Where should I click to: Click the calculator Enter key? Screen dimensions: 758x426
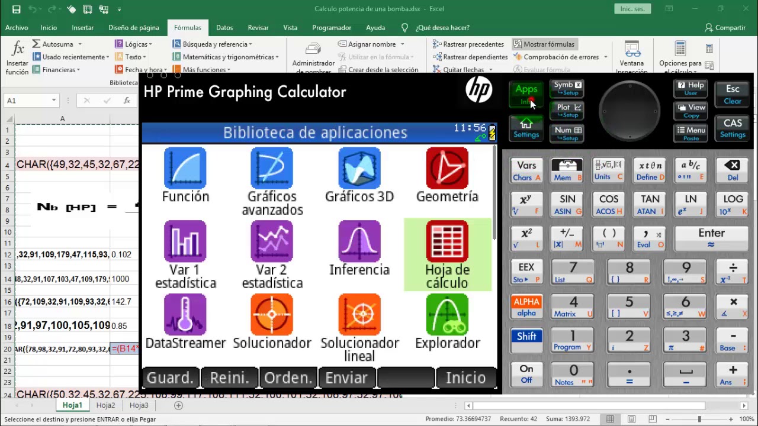[x=712, y=238]
